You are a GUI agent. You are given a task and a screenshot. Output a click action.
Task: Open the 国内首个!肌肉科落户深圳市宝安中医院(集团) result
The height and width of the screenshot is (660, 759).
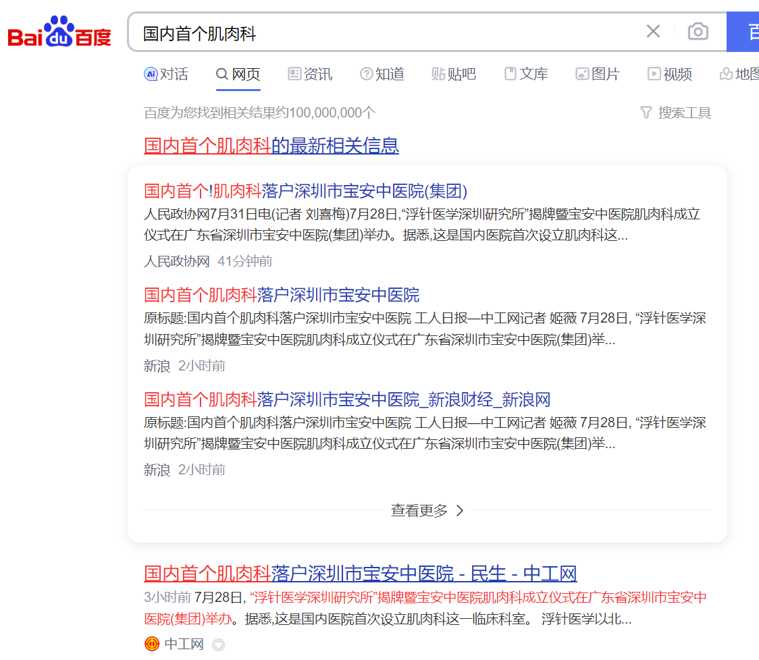[305, 191]
